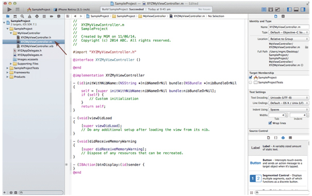Expand the Supporting Files group
The image size is (312, 196).
tap(11, 63)
